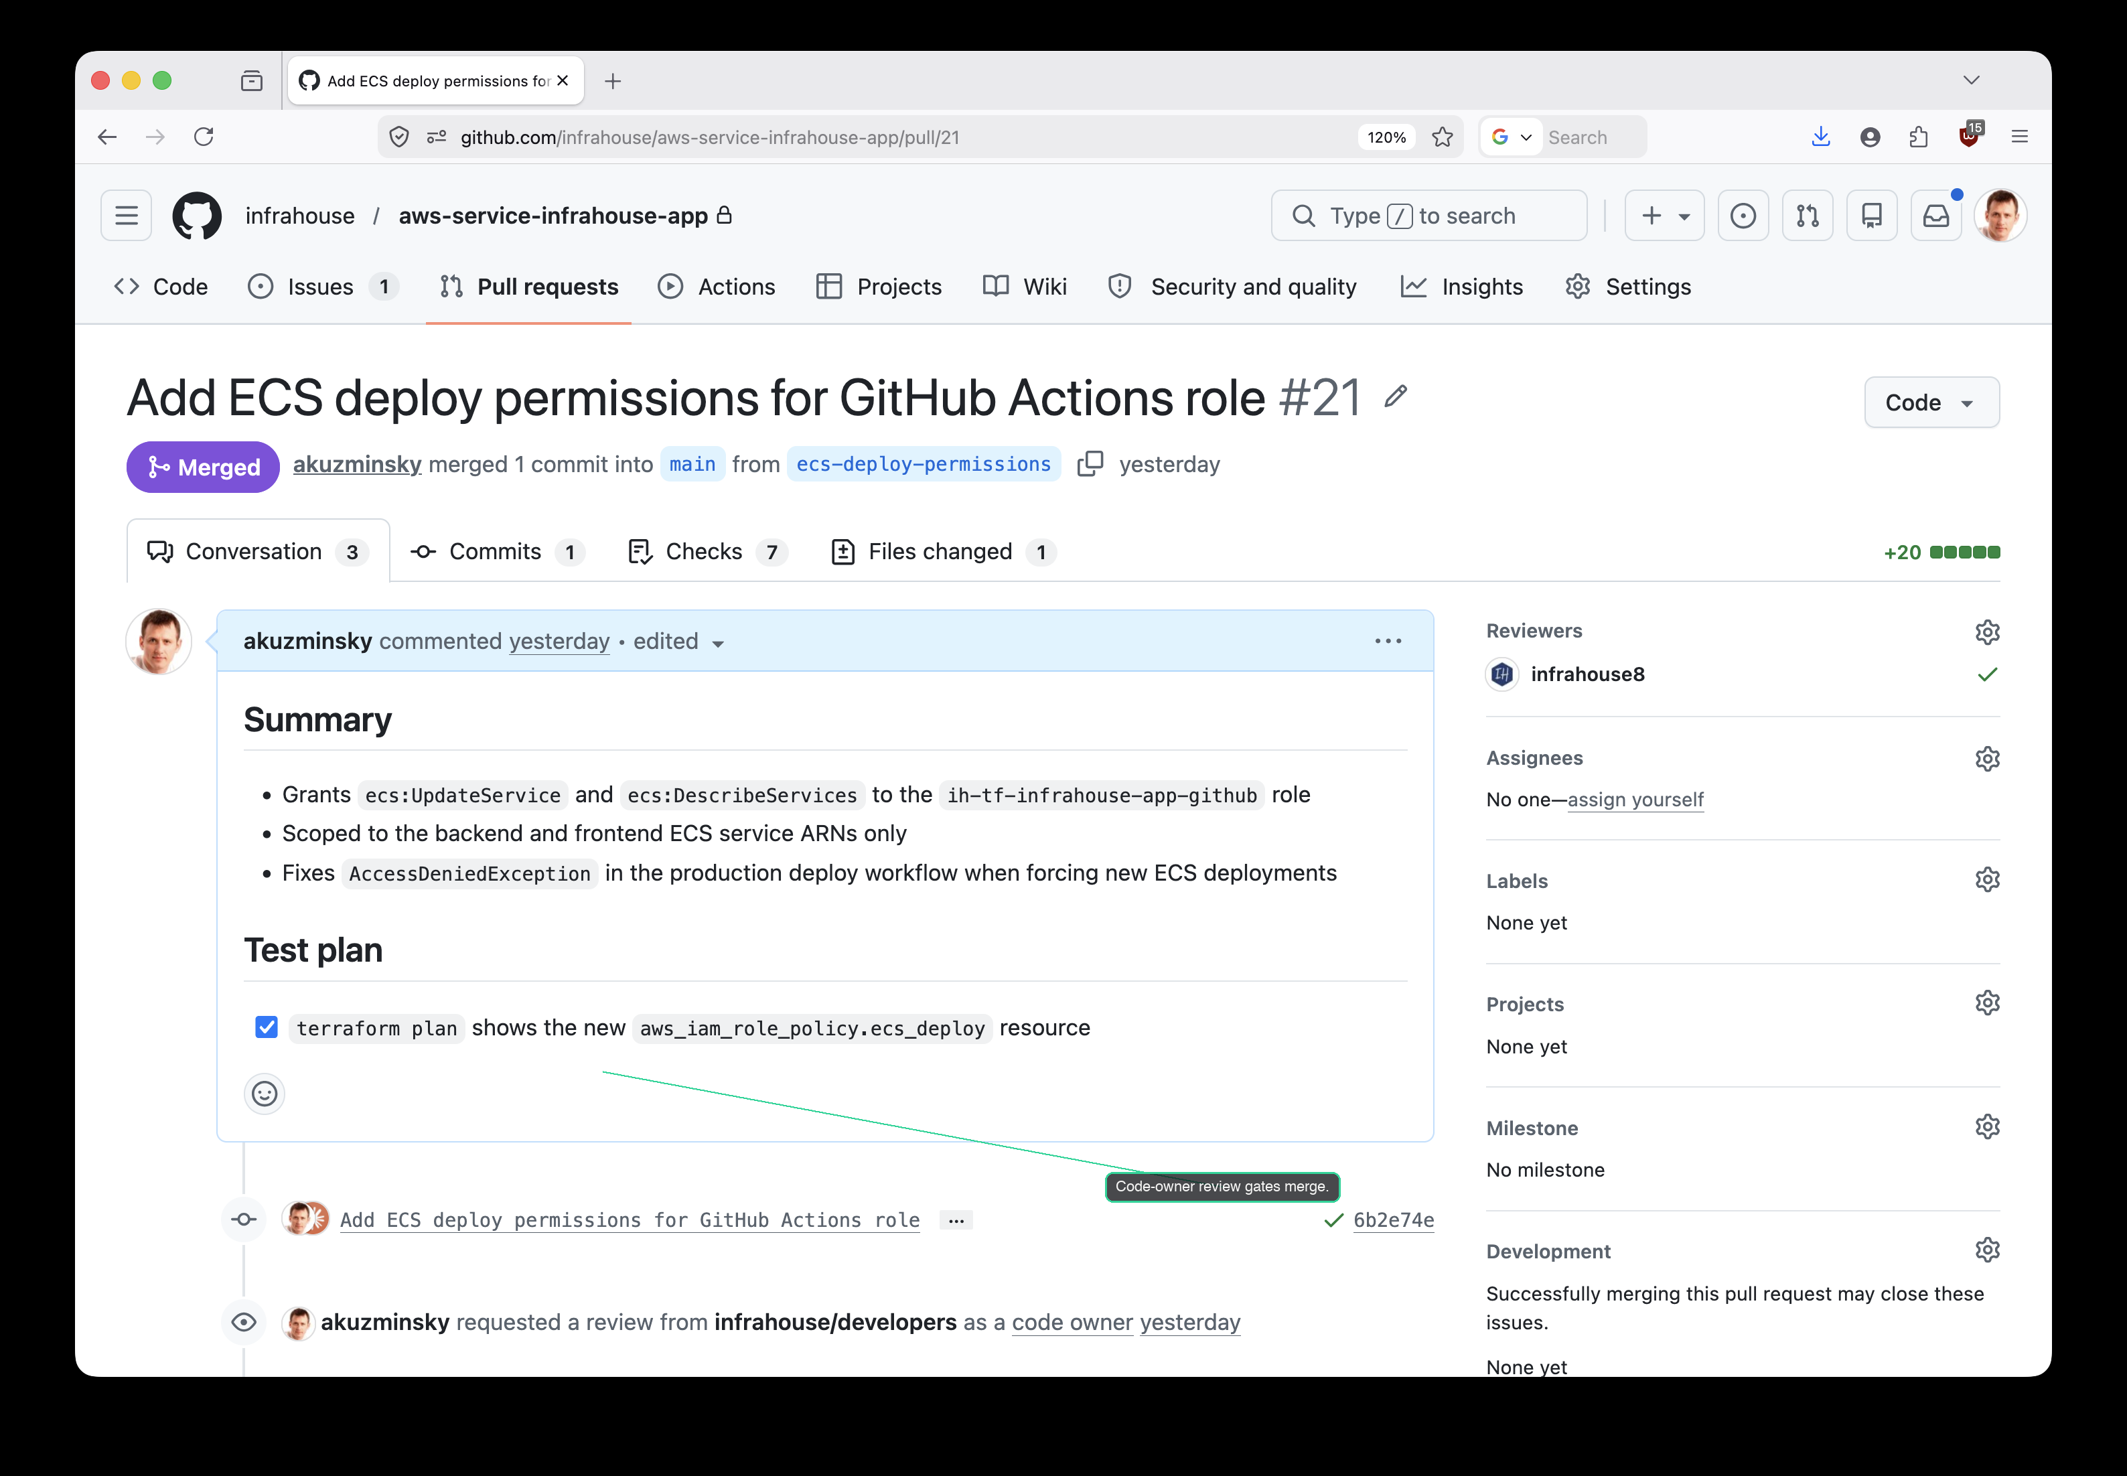Add an emoji reaction to the comment
This screenshot has width=2127, height=1476.
265,1094
